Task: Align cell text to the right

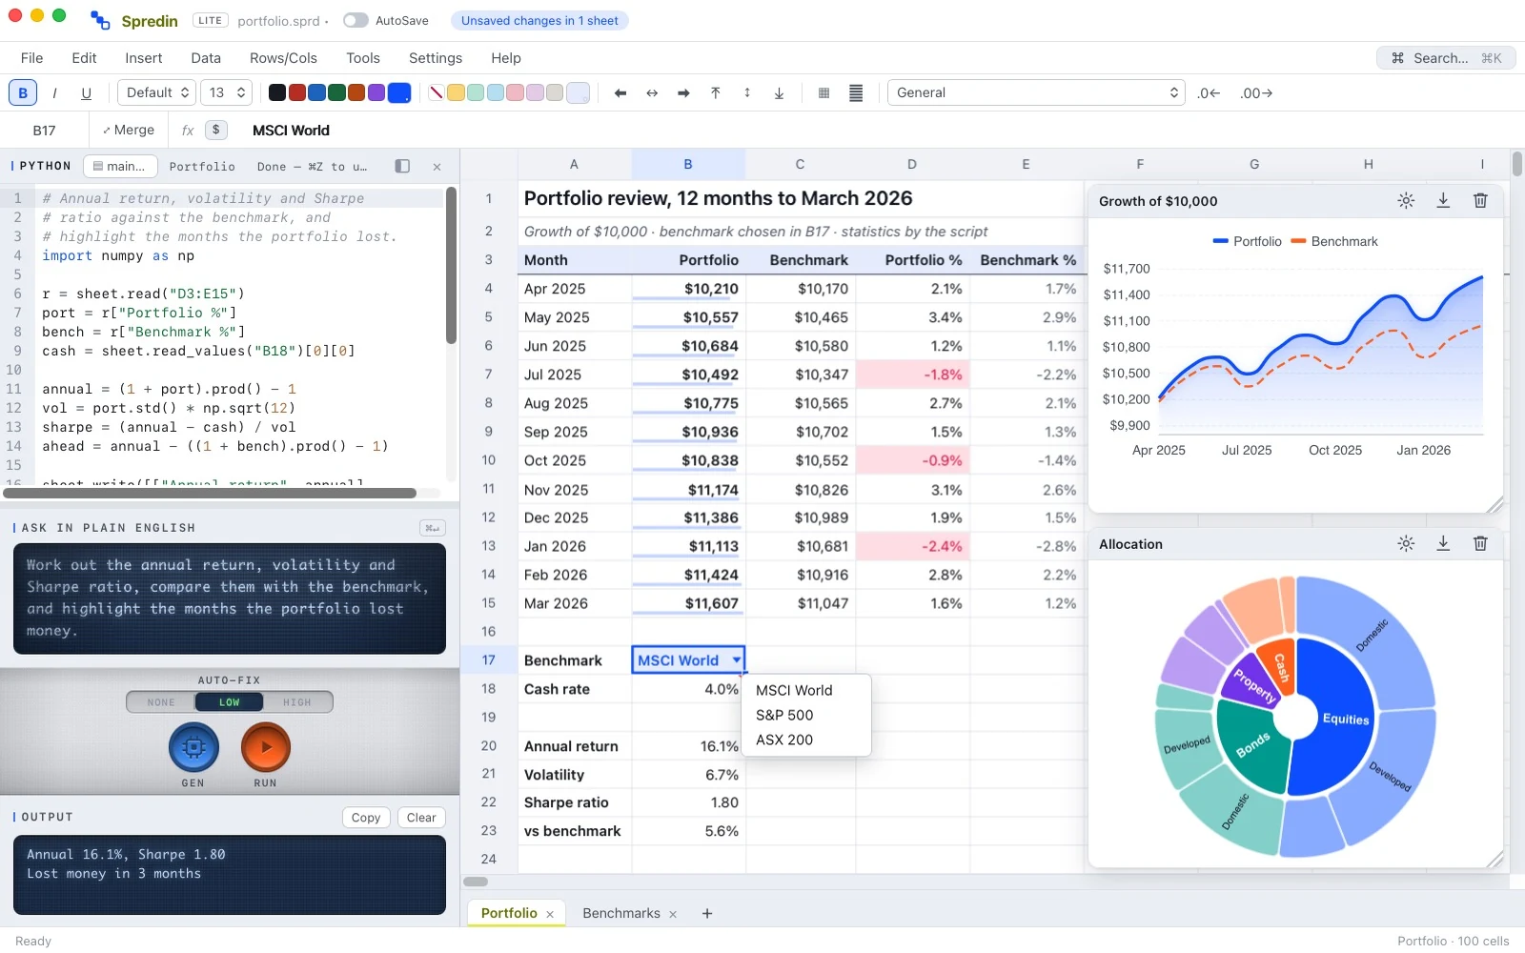Action: 683,92
